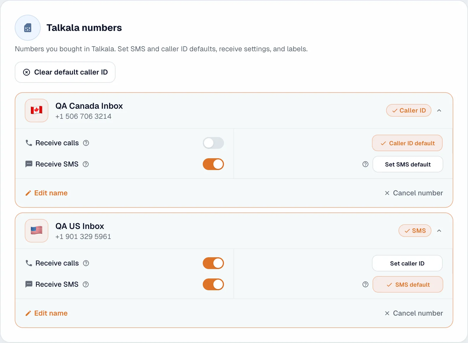Click the QA US Inbox title
The width and height of the screenshot is (468, 343).
tap(80, 226)
